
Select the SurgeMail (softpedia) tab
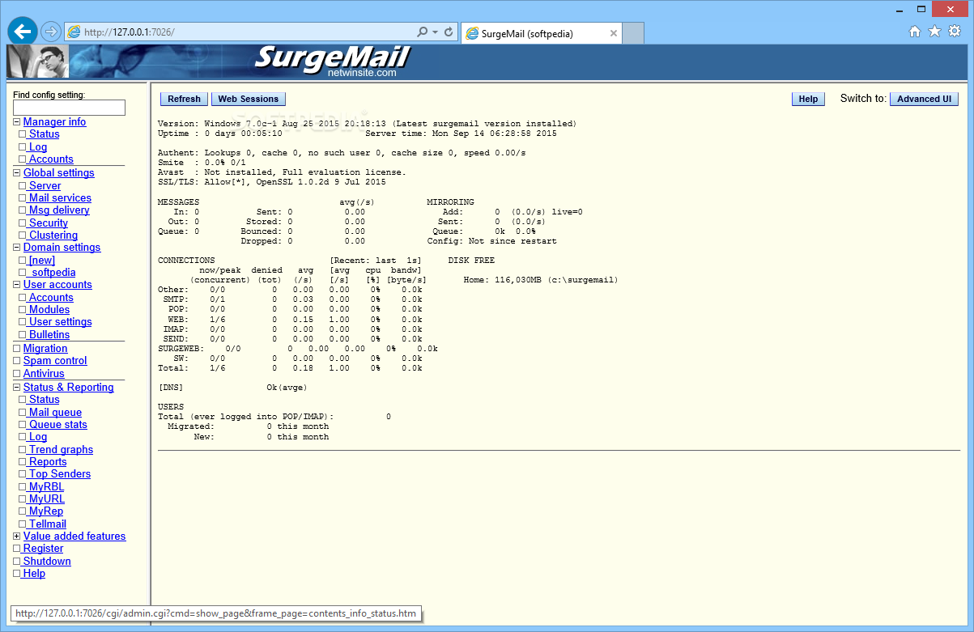point(542,33)
